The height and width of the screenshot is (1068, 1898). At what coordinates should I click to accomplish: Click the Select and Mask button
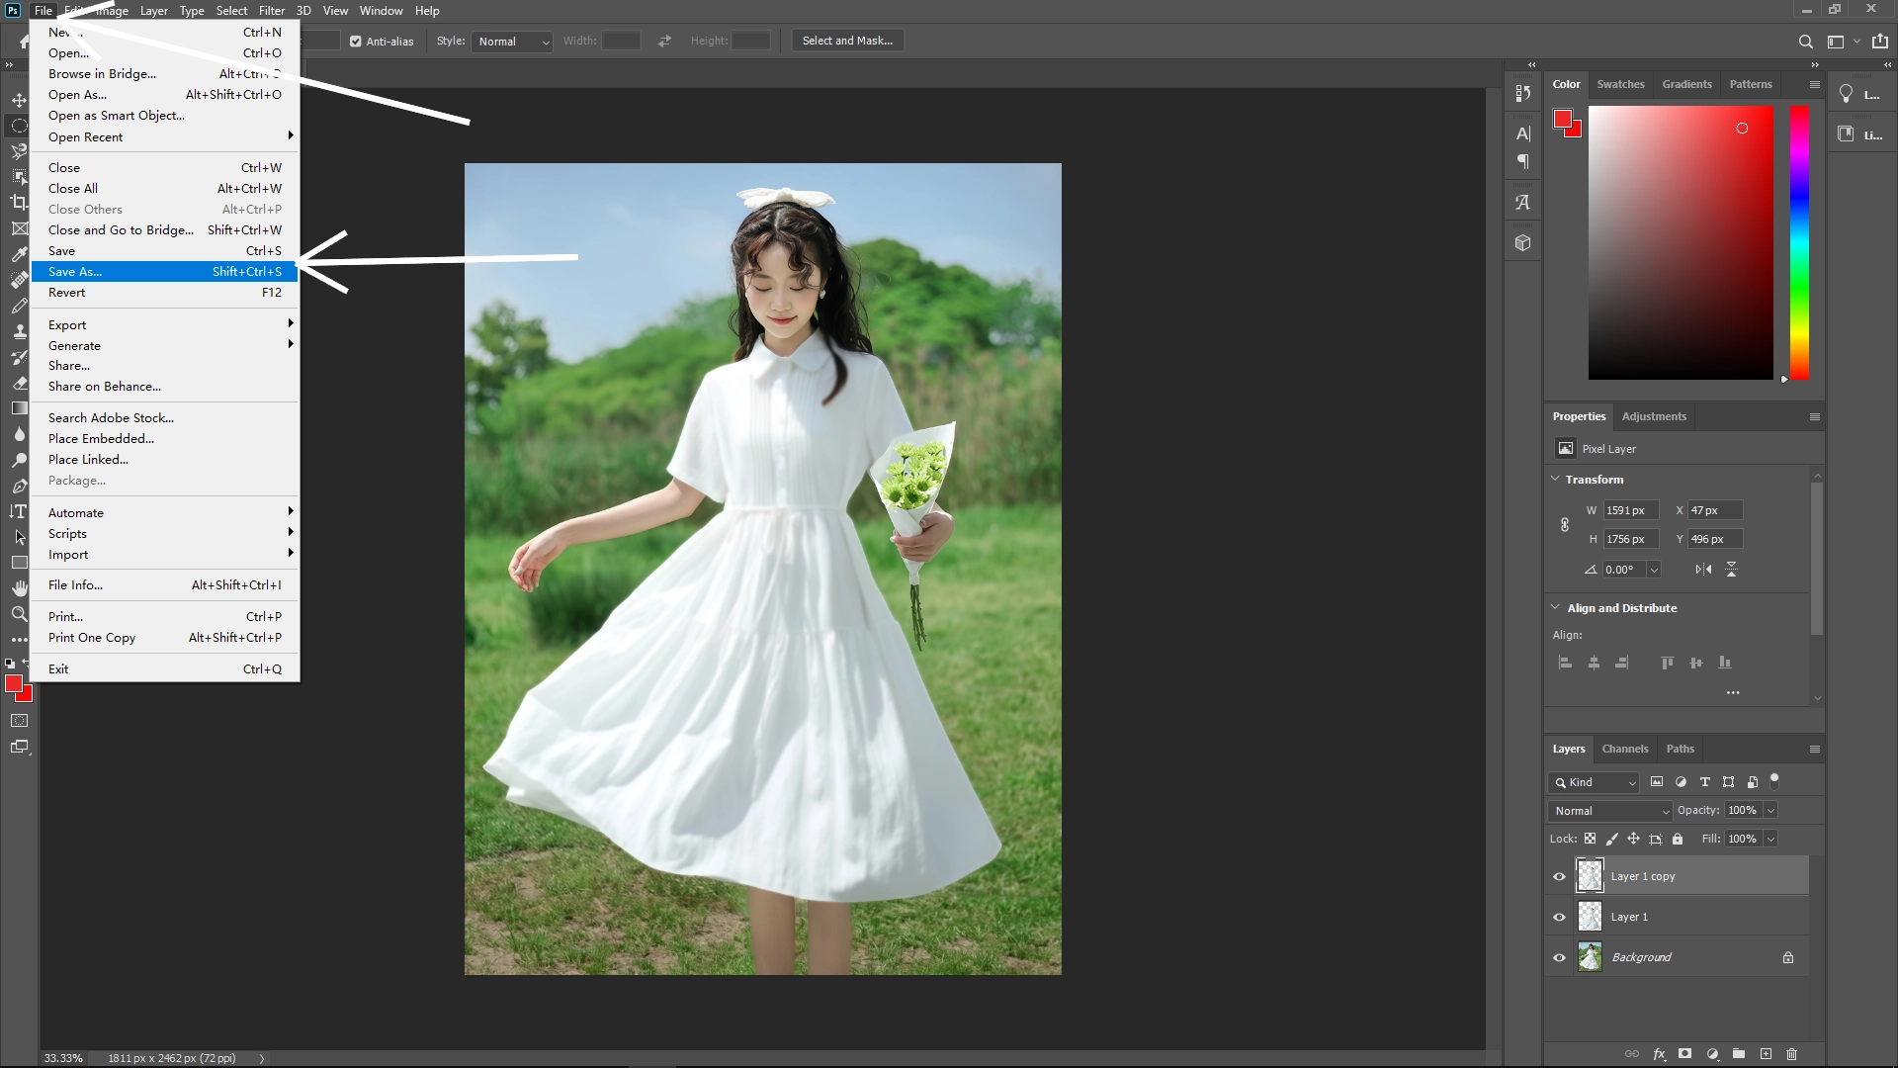pyautogui.click(x=847, y=41)
